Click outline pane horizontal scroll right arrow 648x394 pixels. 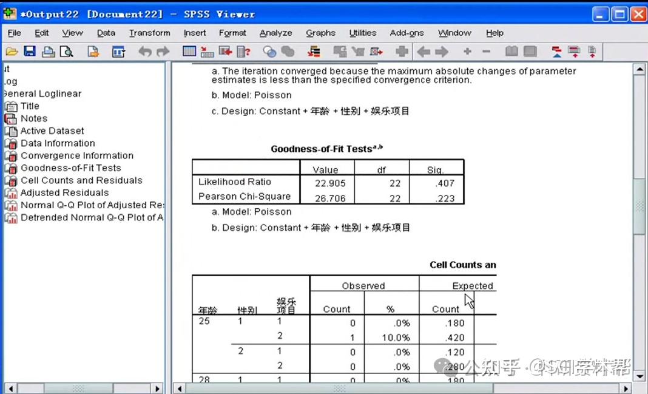click(x=157, y=389)
